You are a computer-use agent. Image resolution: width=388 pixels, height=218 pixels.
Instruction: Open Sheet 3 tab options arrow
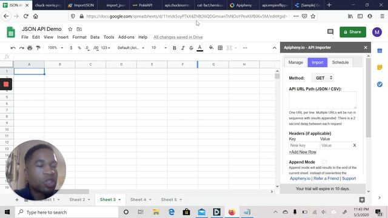(119, 200)
